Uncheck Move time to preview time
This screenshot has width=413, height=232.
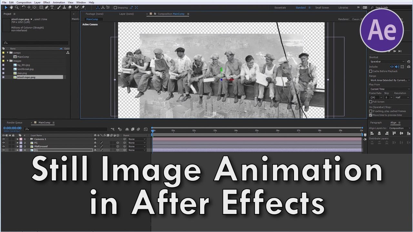point(370,115)
